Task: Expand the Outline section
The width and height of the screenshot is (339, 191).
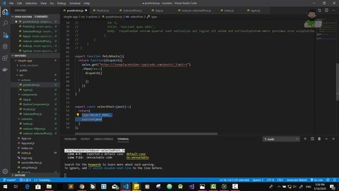Action: coord(35,175)
